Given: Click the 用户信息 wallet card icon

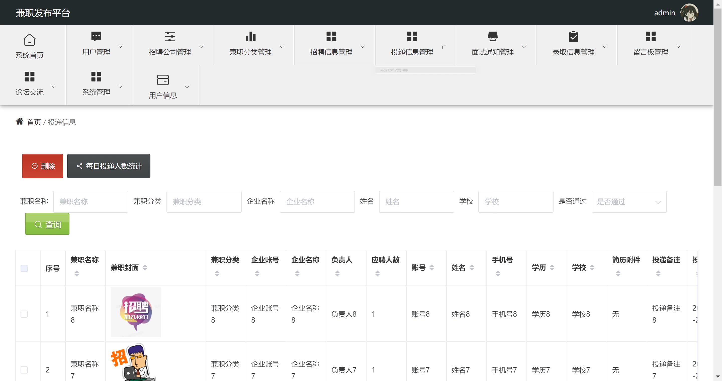Looking at the screenshot, I should [x=163, y=80].
